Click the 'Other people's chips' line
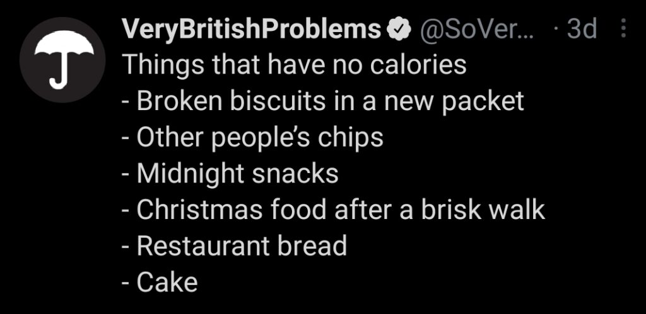The height and width of the screenshot is (314, 646). tap(252, 138)
